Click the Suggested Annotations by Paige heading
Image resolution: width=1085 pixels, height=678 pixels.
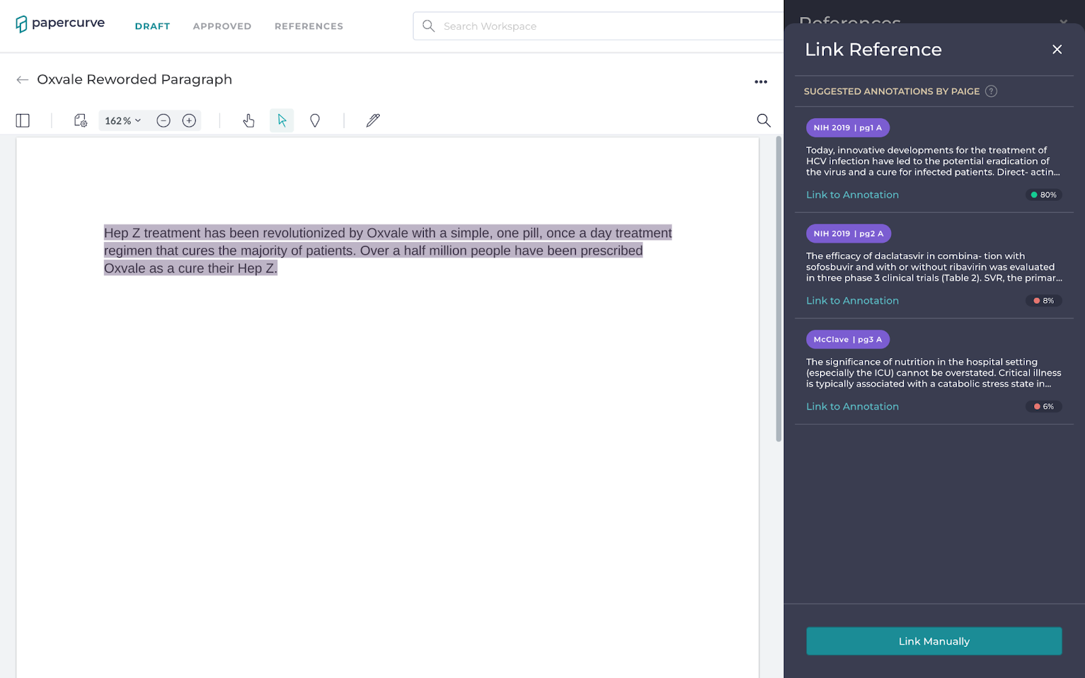[x=892, y=92]
